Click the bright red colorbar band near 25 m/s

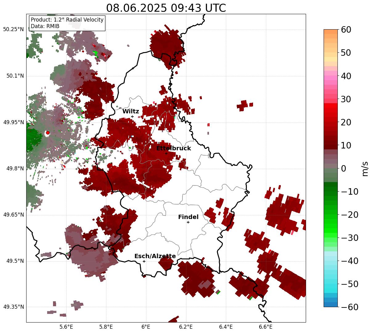pyautogui.click(x=331, y=109)
